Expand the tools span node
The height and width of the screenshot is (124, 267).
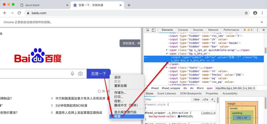(x=167, y=68)
